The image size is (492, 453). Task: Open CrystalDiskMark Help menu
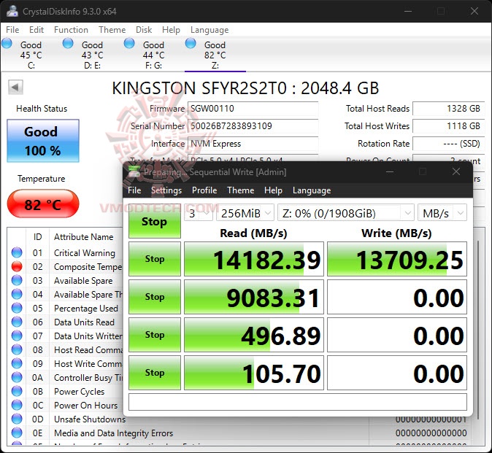pyautogui.click(x=273, y=190)
